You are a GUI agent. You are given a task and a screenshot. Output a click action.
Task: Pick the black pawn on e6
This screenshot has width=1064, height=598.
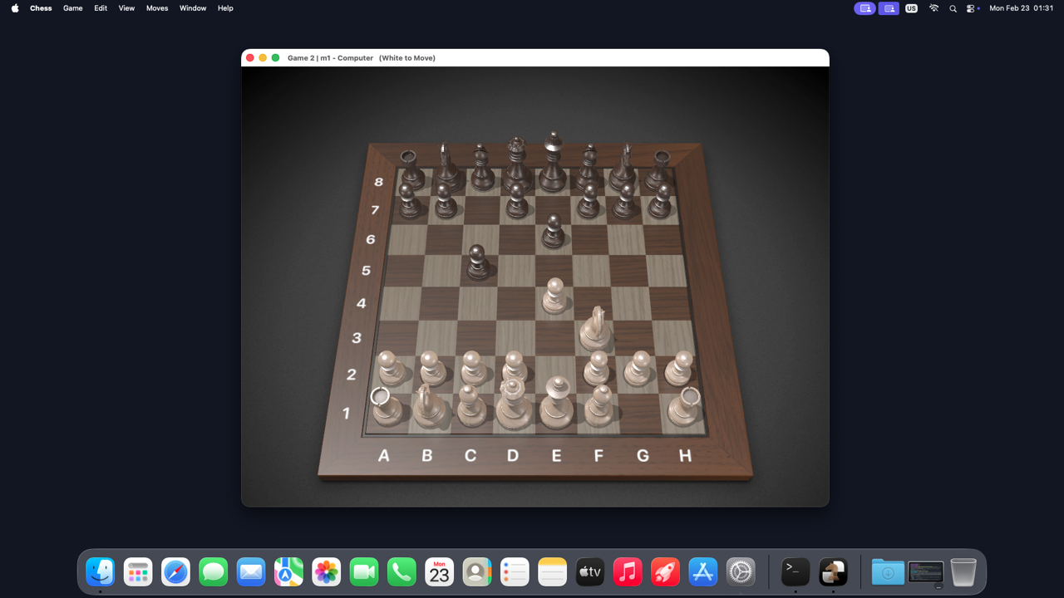click(x=554, y=234)
